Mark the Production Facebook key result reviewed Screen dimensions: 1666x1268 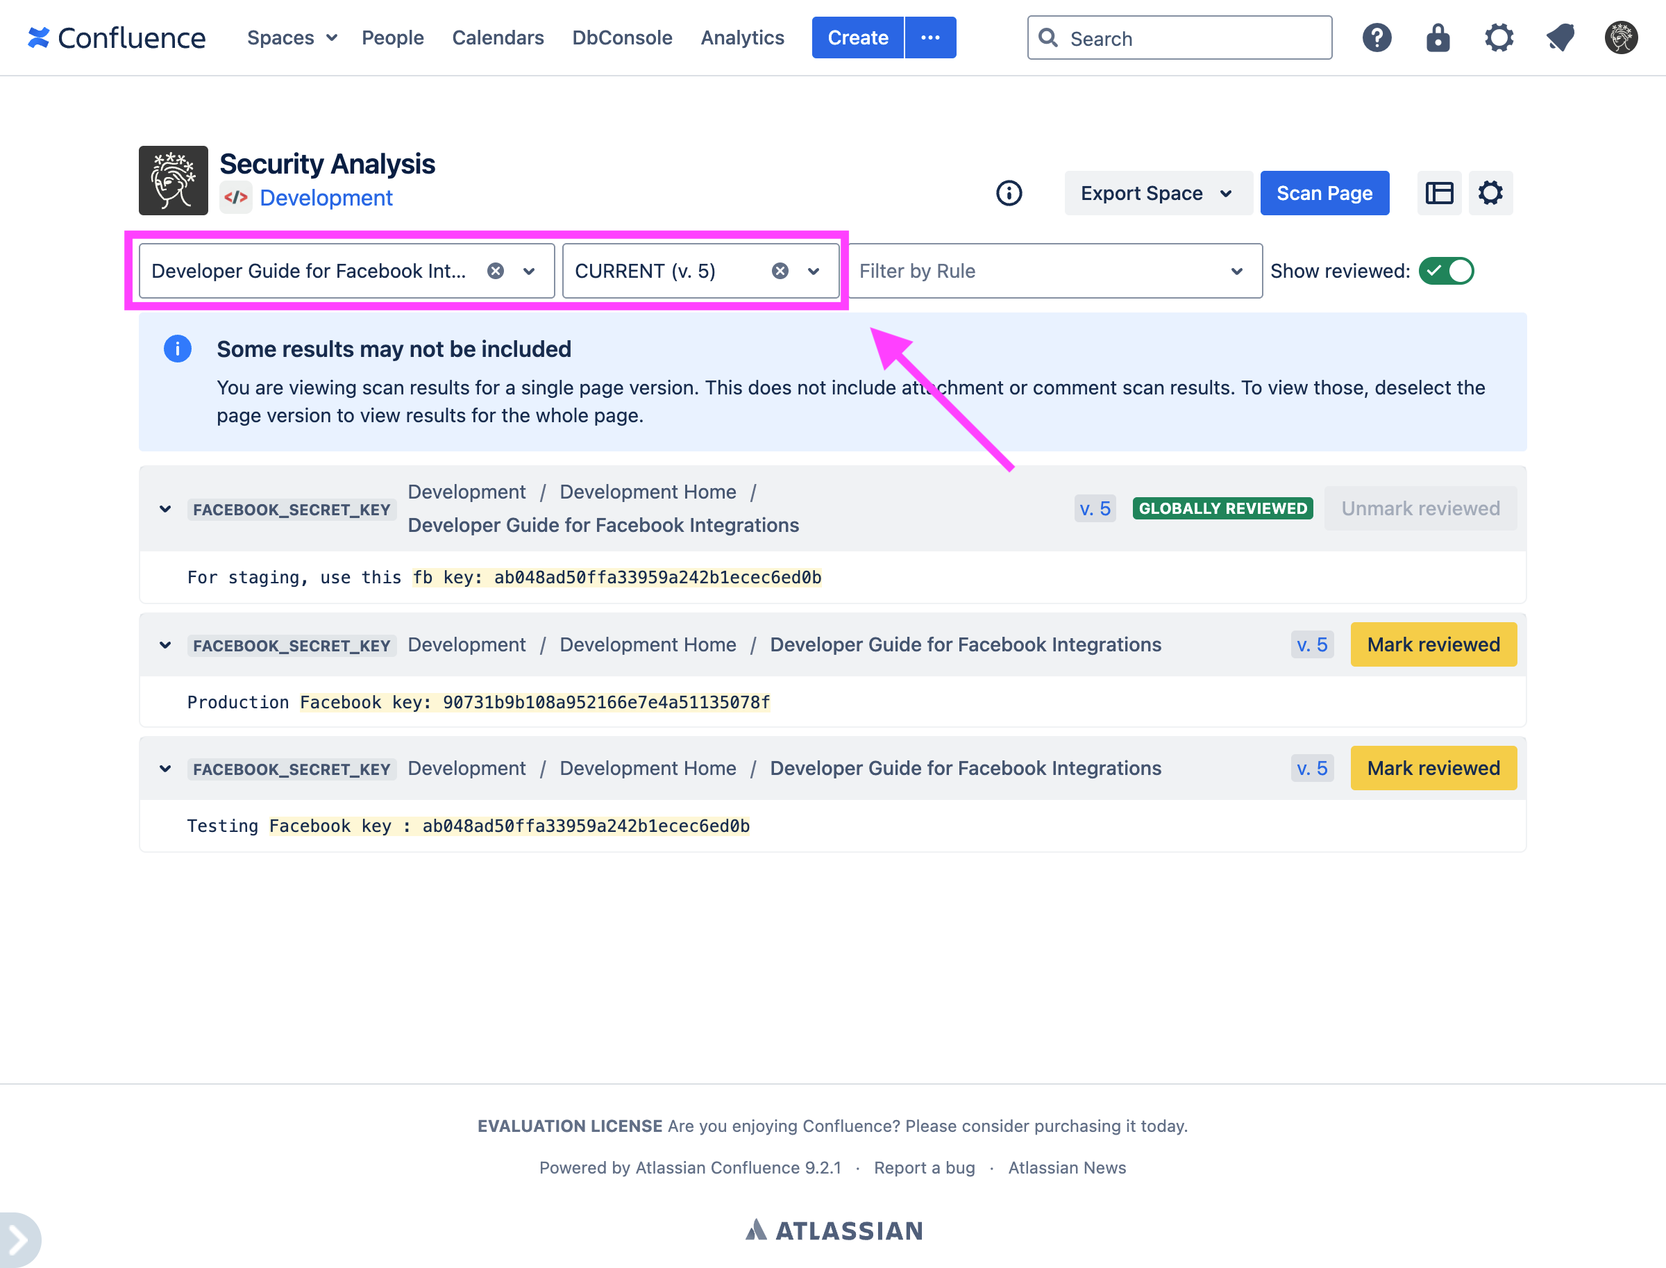[x=1433, y=644]
